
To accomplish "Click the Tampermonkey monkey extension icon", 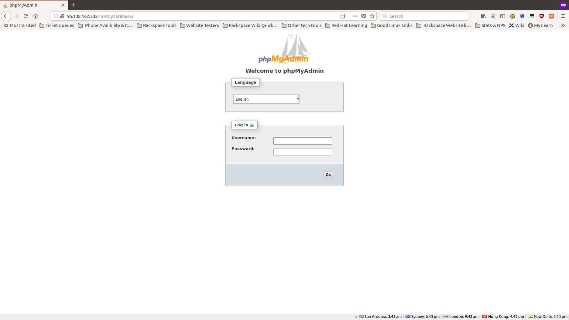I will (x=512, y=16).
